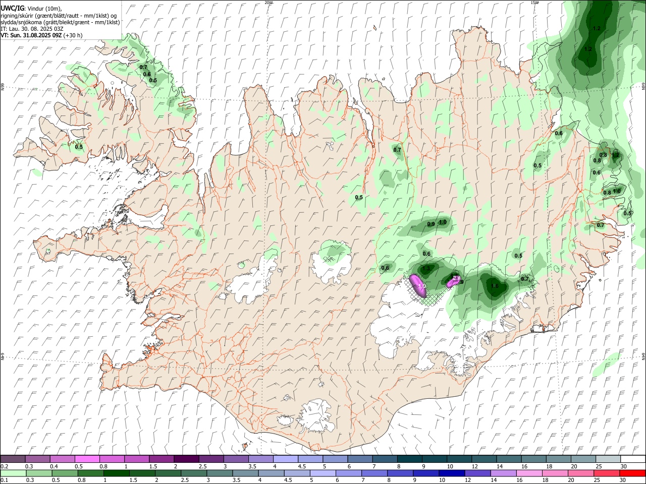Click the red 30+ rain legend swatch
This screenshot has height=484, width=646.
click(632, 473)
